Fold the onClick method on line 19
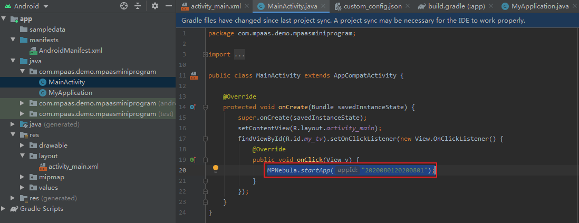The height and width of the screenshot is (223, 579). [x=205, y=160]
